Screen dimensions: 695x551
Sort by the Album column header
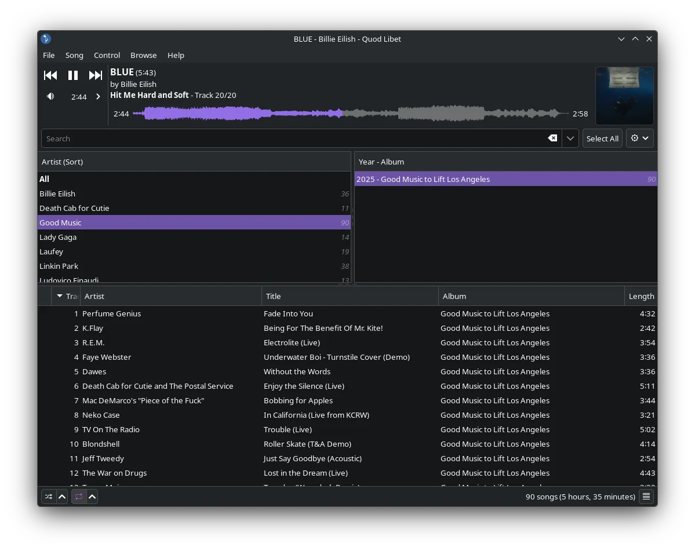(531, 296)
